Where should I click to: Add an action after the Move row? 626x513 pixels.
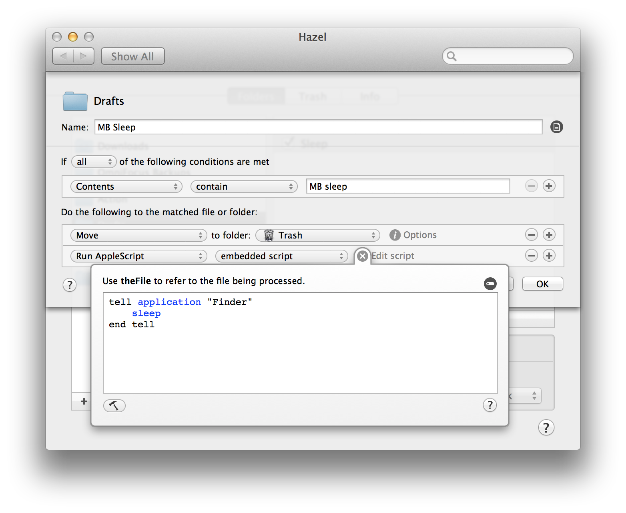pyautogui.click(x=549, y=235)
